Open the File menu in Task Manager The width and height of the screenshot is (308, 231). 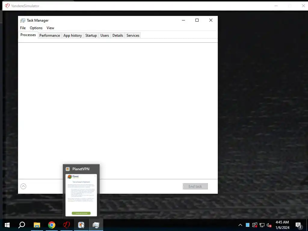[x=23, y=28]
